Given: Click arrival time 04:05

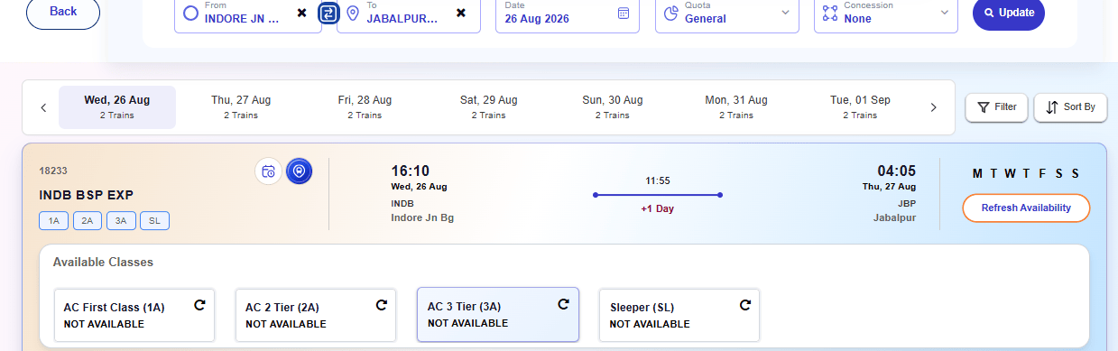Looking at the screenshot, I should coord(897,171).
